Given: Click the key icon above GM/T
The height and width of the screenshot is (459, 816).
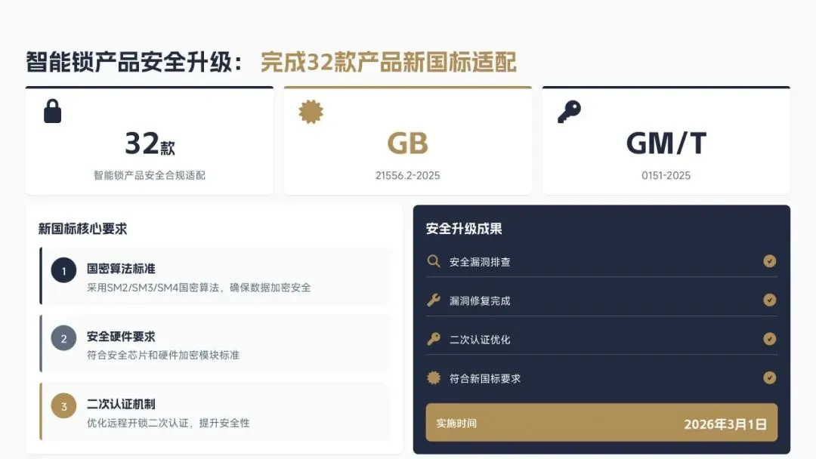Looking at the screenshot, I should tap(570, 112).
